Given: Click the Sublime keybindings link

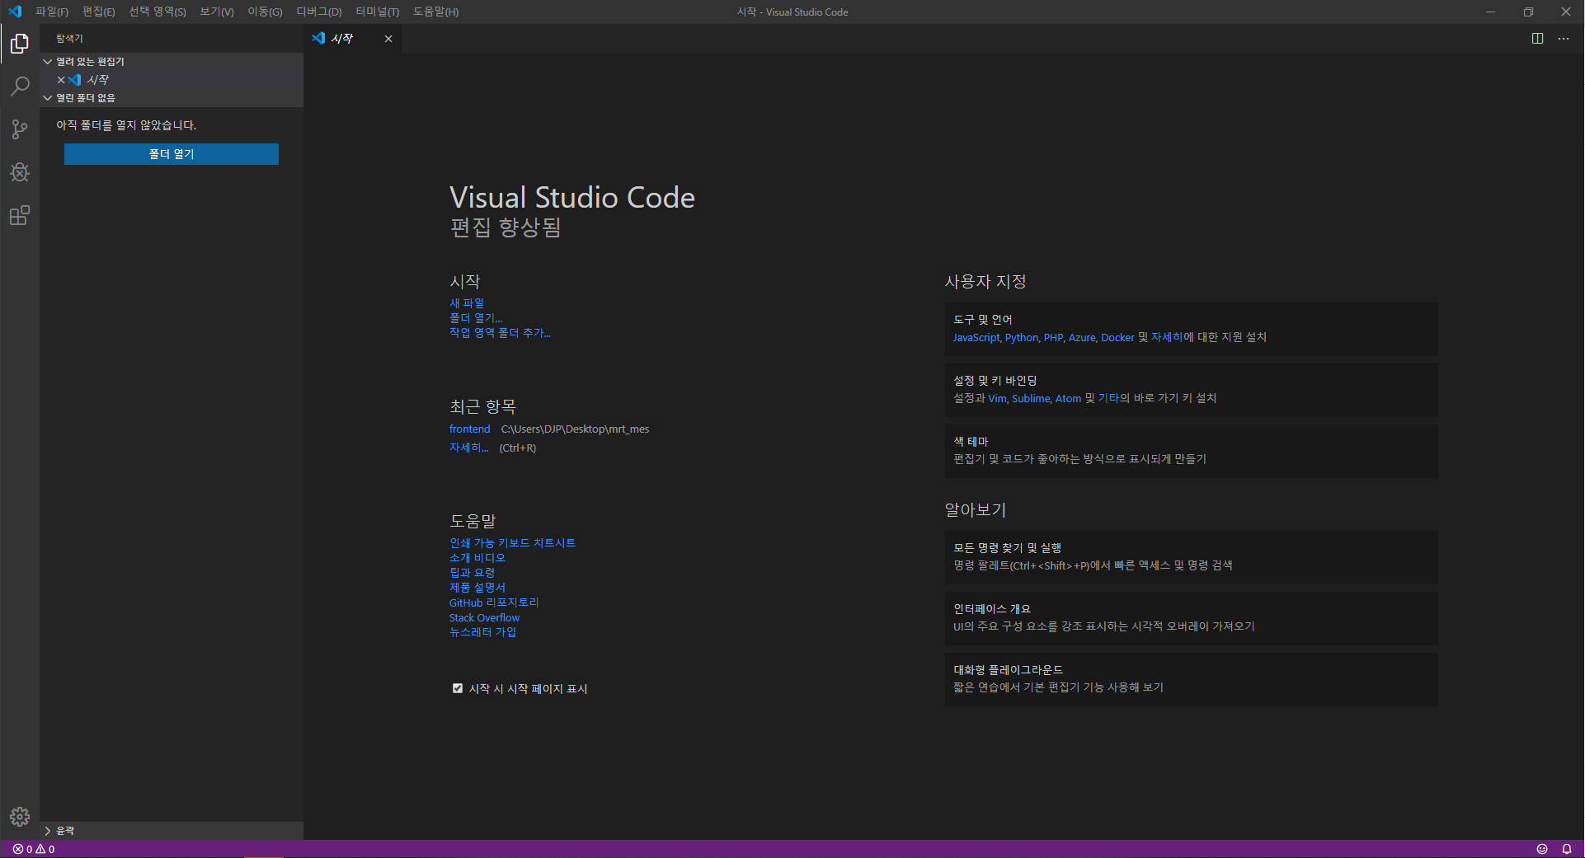Looking at the screenshot, I should tap(1031, 398).
